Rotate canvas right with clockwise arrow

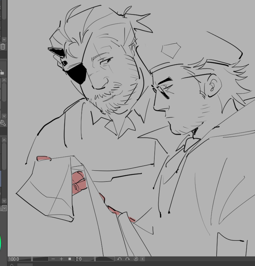[x=127, y=259]
